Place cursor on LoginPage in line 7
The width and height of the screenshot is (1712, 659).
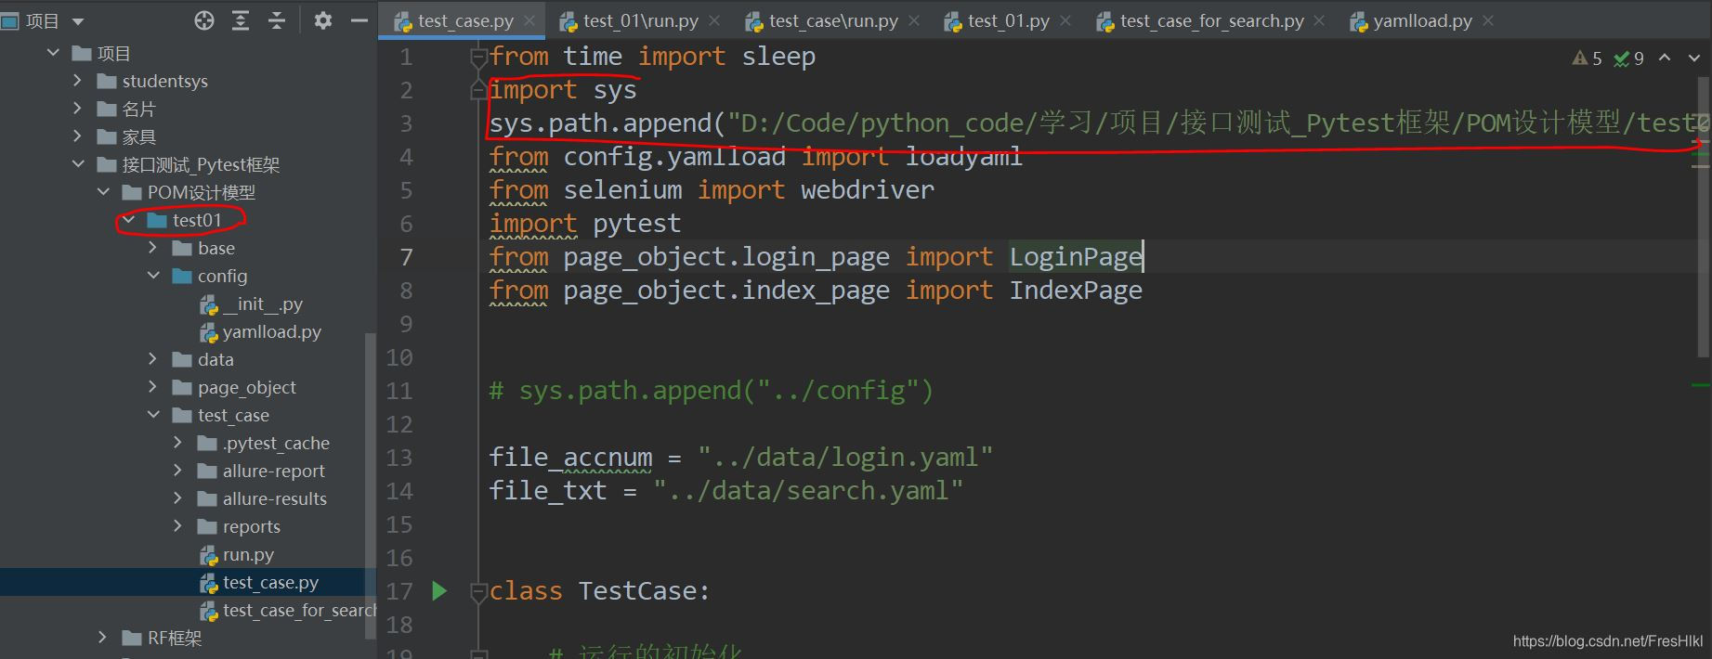(1076, 257)
